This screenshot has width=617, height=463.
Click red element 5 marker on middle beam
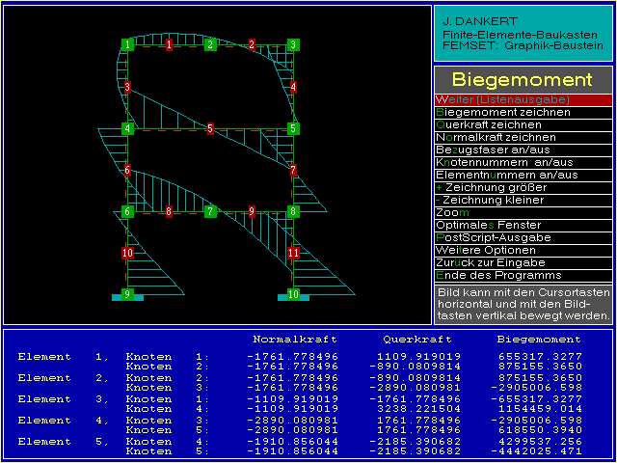210,128
